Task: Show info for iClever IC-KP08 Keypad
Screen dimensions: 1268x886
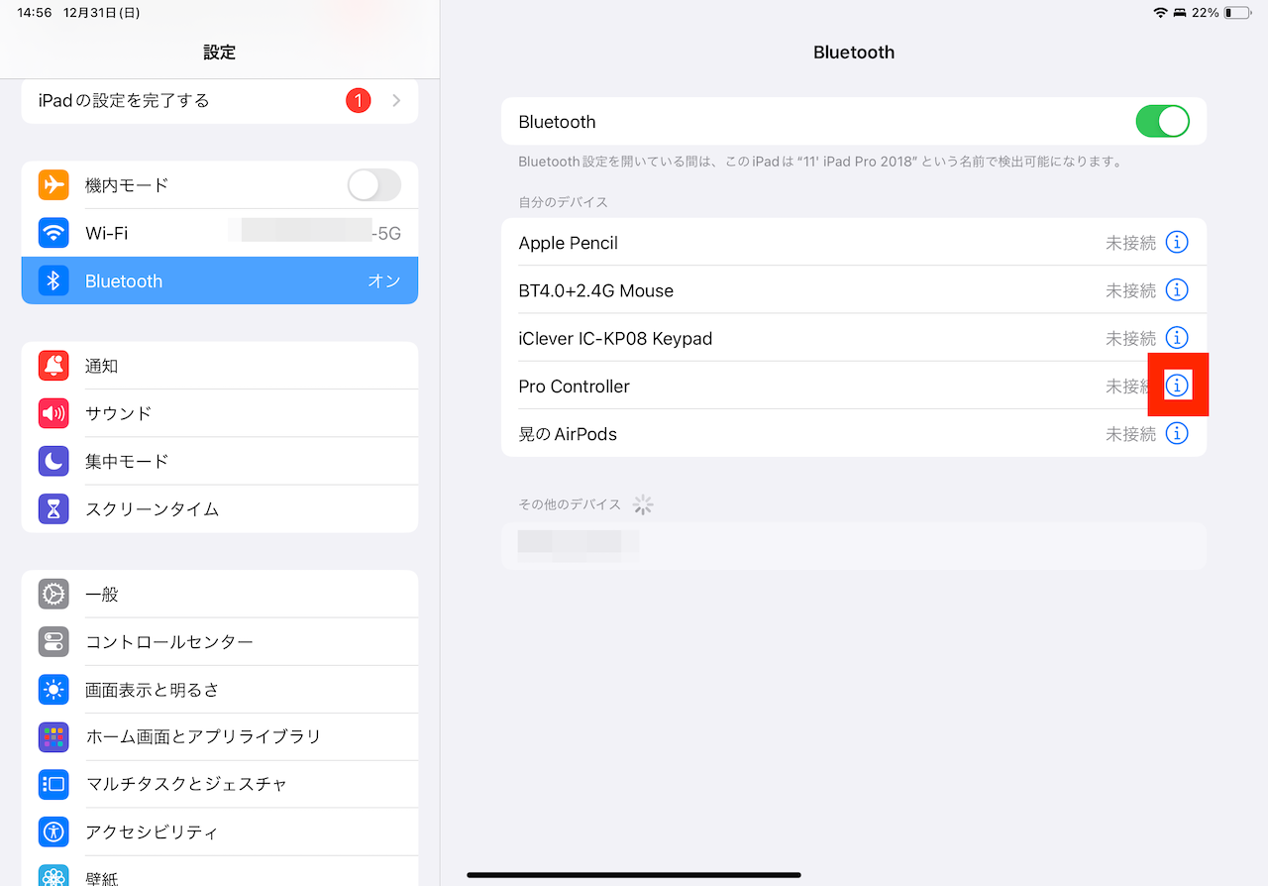Action: 1176,337
